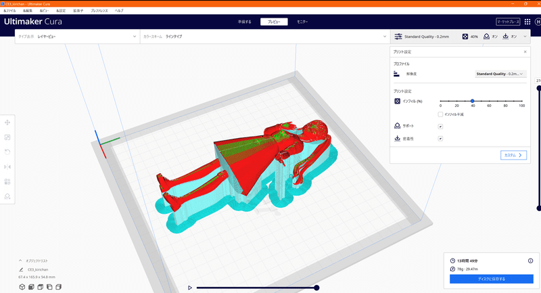Toggle the サポート support checkbox
Image resolution: width=541 pixels, height=293 pixels.
tap(440, 127)
